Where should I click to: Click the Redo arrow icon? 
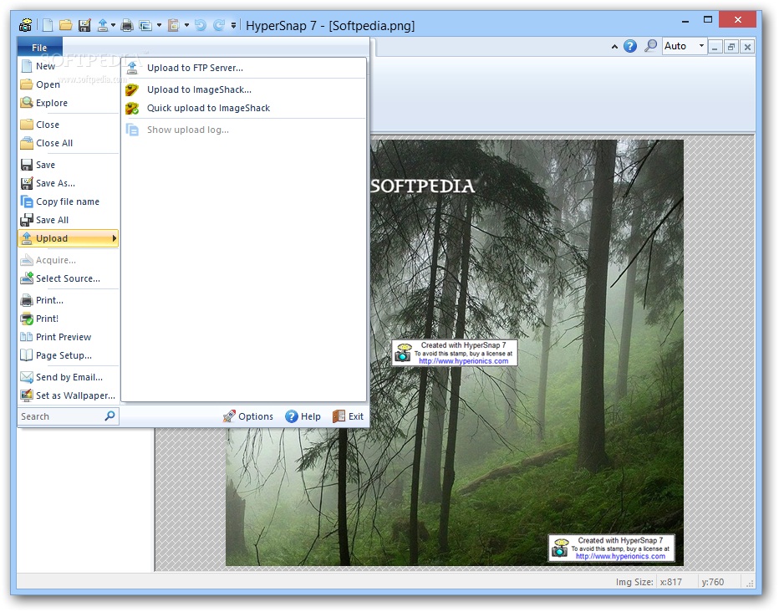(x=219, y=25)
